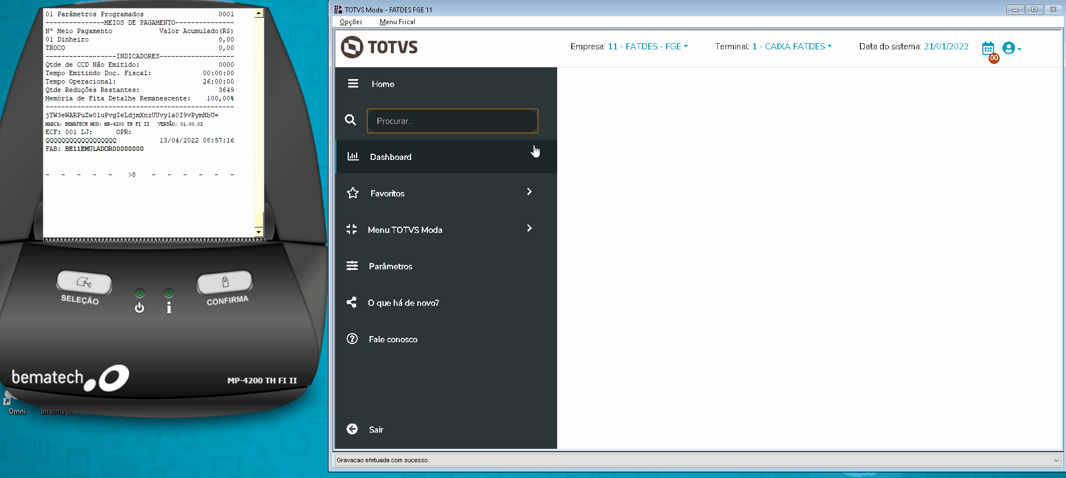This screenshot has width=1066, height=478.
Task: Click the FAB: BE11EMULADOR00000000 receipt line
Action: 94,149
